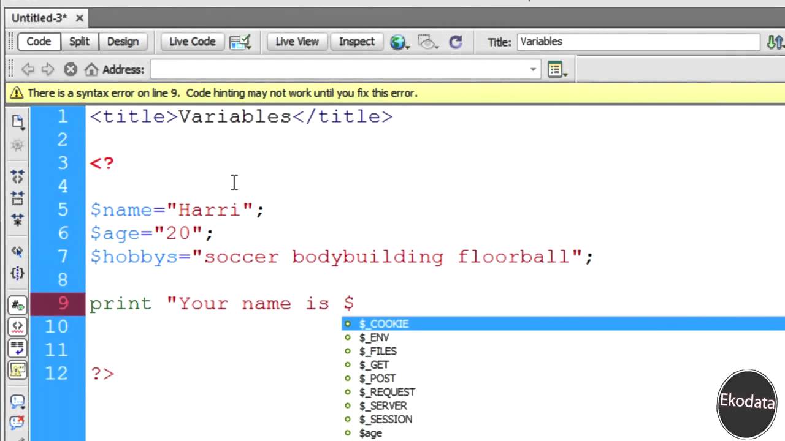Click the browser Back arrow

28,69
